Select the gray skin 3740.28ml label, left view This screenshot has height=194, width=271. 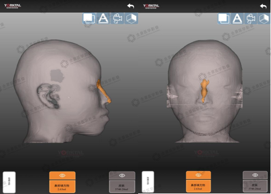coord(122,187)
